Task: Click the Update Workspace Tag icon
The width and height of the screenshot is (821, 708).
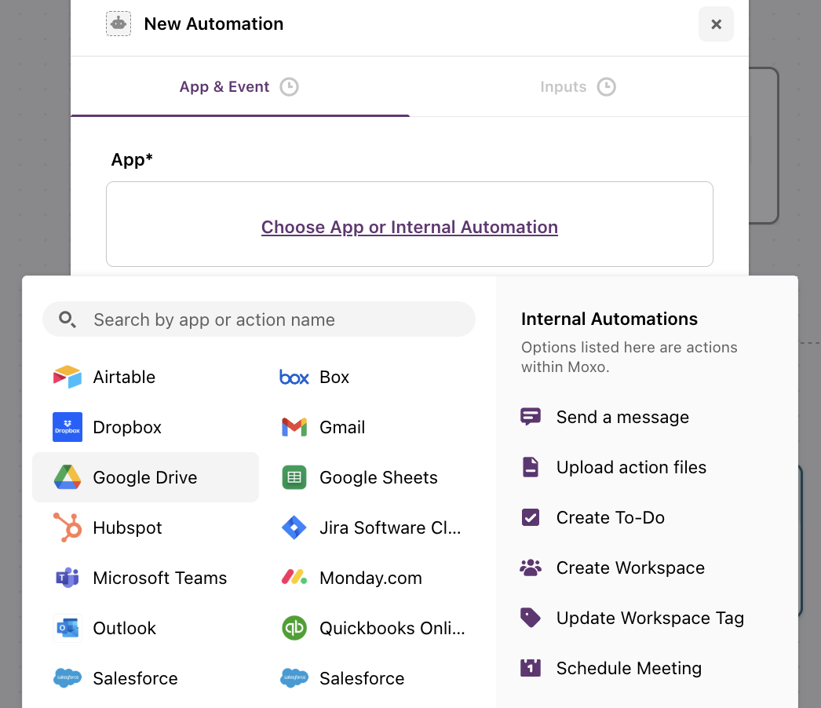Action: point(531,618)
